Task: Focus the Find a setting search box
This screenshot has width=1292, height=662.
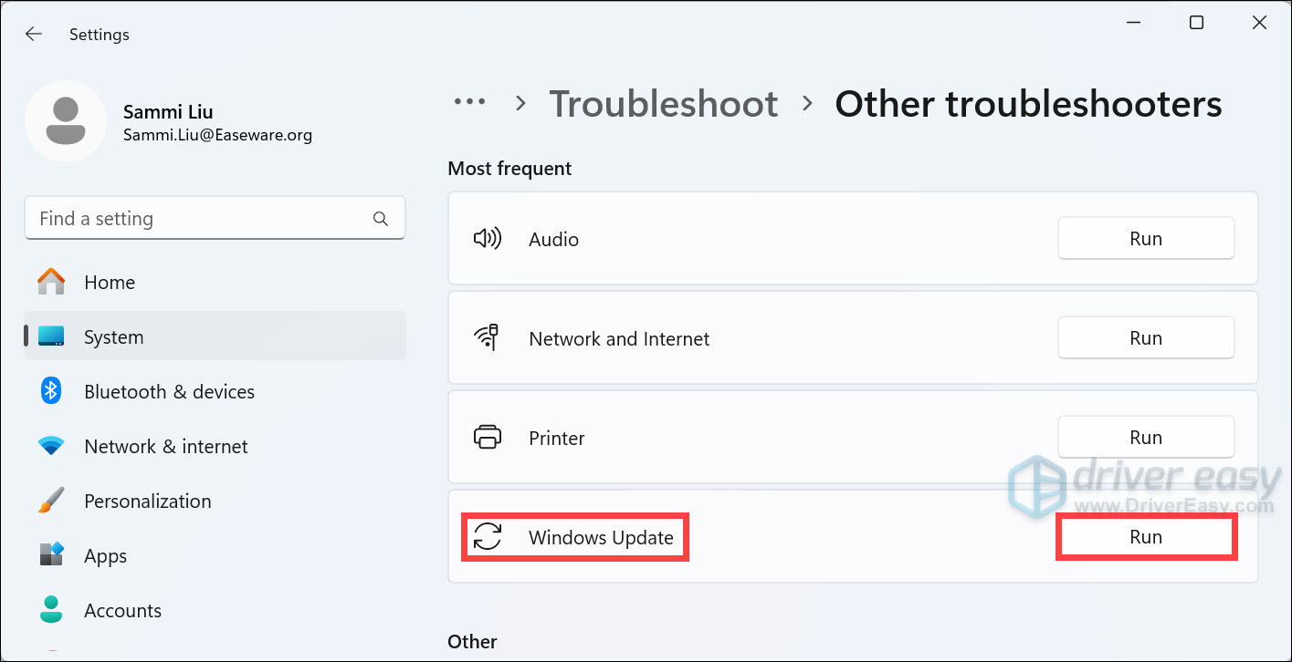Action: pos(201,219)
